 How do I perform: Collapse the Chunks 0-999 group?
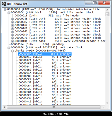pyautogui.click(x=13, y=51)
